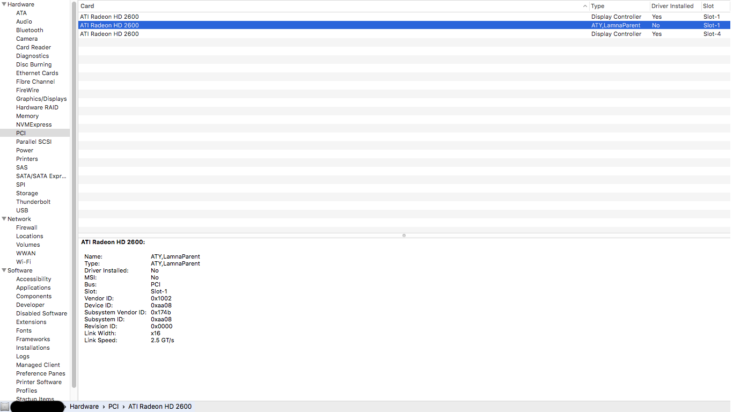This screenshot has height=412, width=733.
Task: Select the ATI Radeon row in Slot-4
Action: [404, 34]
